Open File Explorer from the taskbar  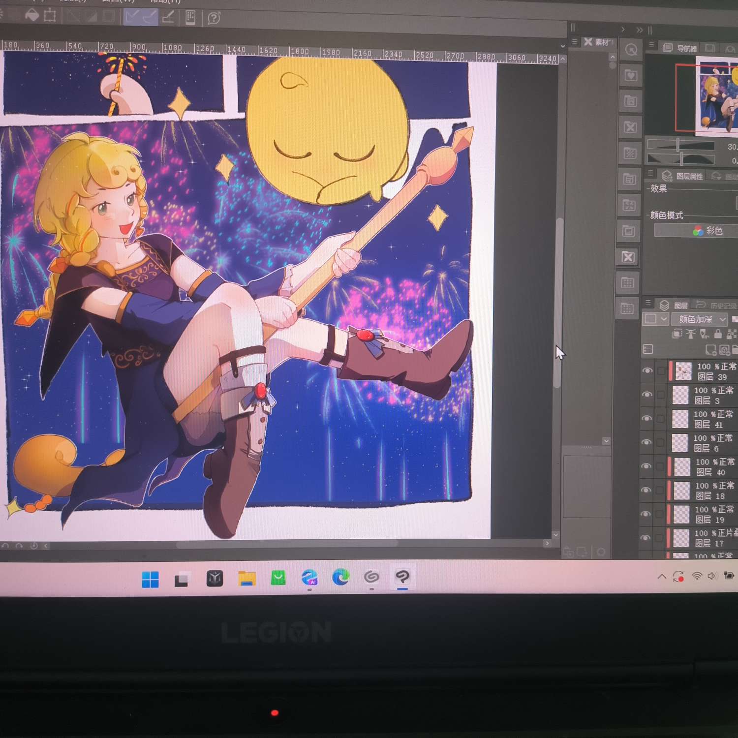[x=246, y=578]
